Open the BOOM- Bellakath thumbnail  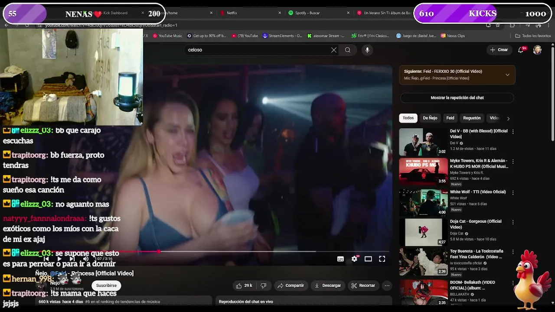pyautogui.click(x=423, y=292)
